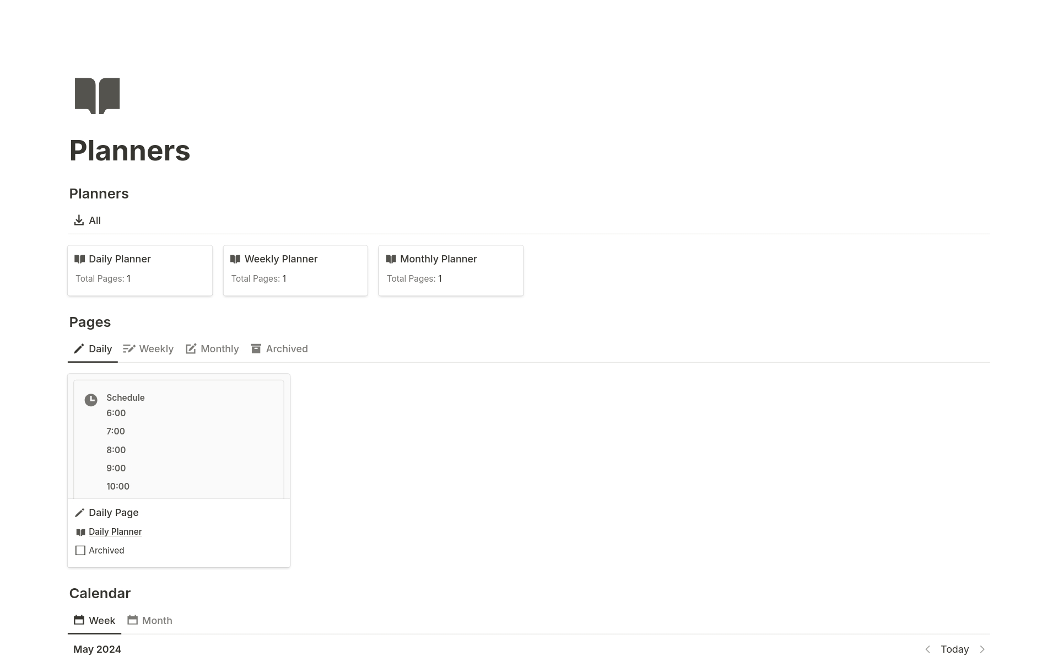Image resolution: width=1058 pixels, height=661 pixels.
Task: Click the Month calendar icon
Action: coord(133,620)
